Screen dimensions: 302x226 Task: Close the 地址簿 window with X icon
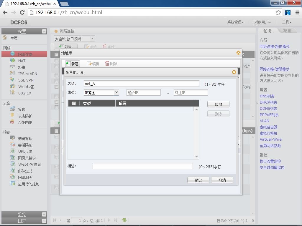click(x=238, y=53)
